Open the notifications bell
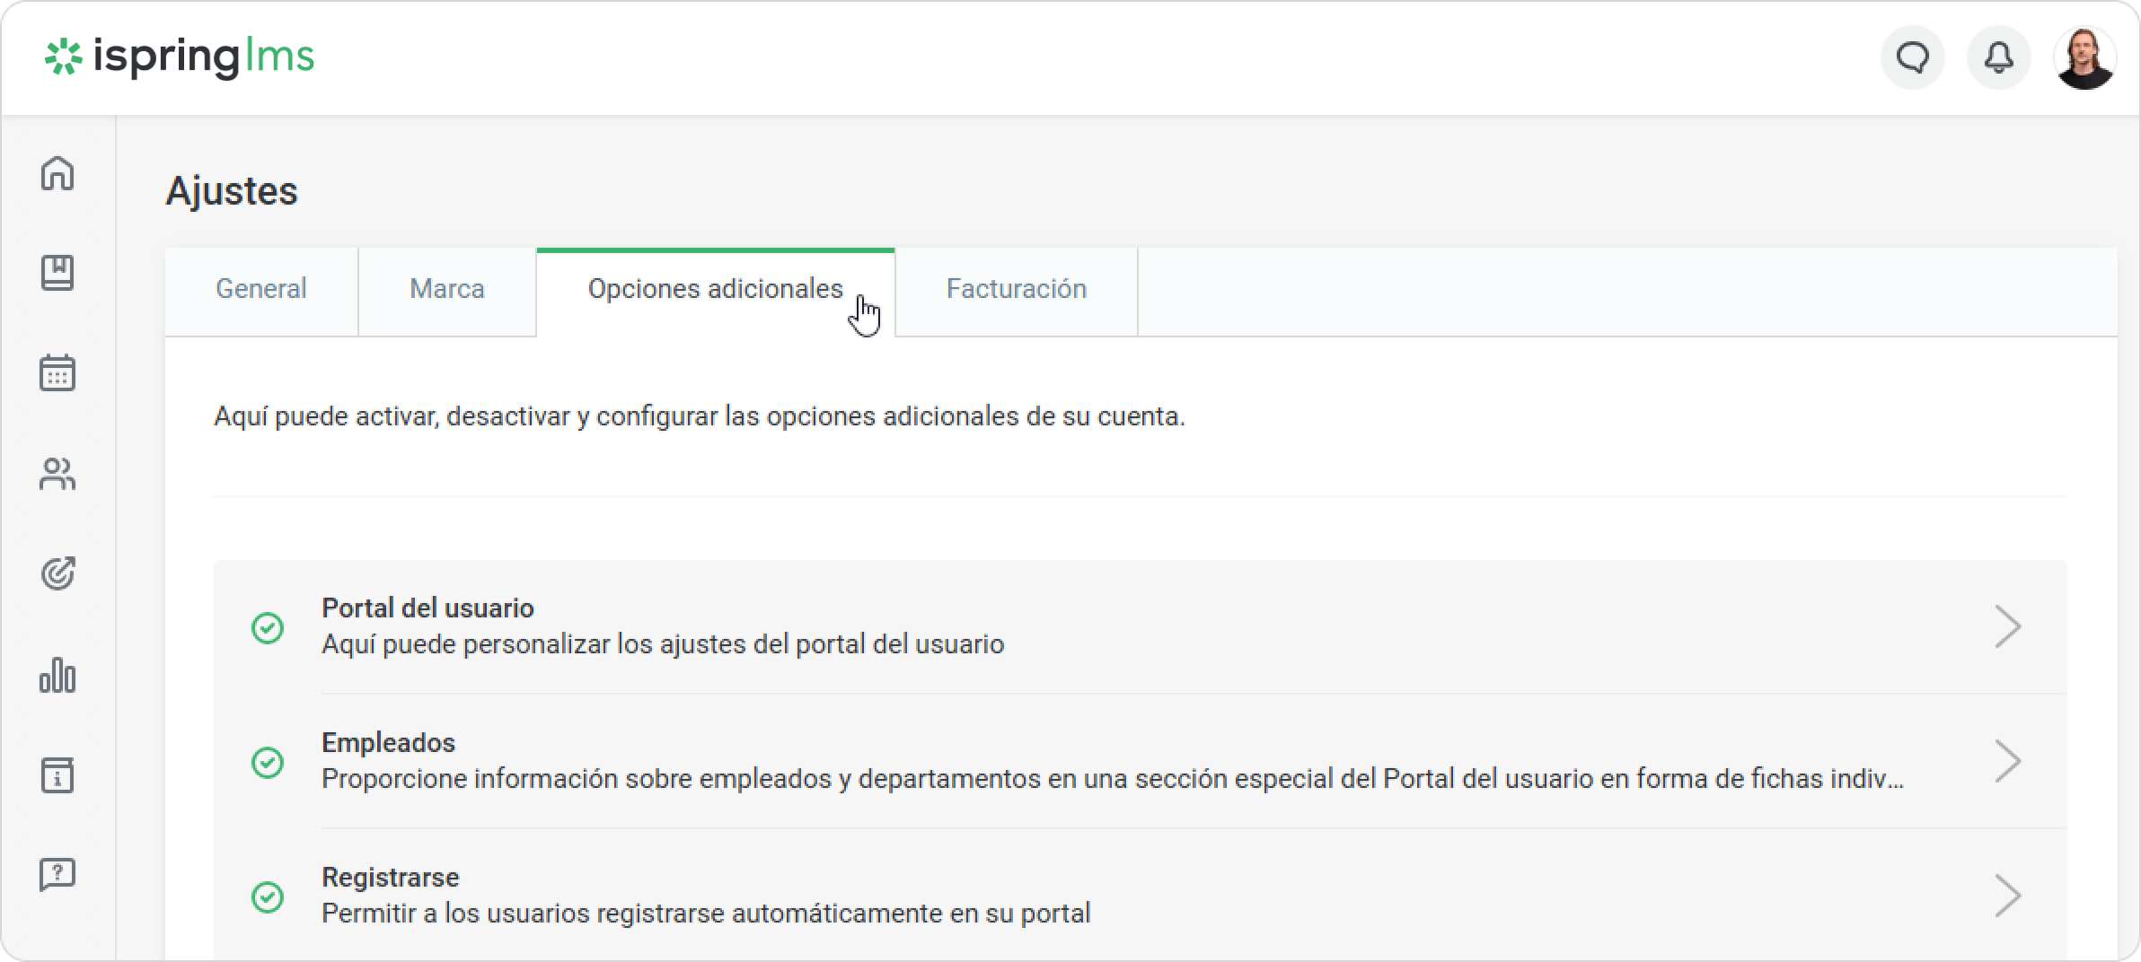 pyautogui.click(x=1998, y=58)
